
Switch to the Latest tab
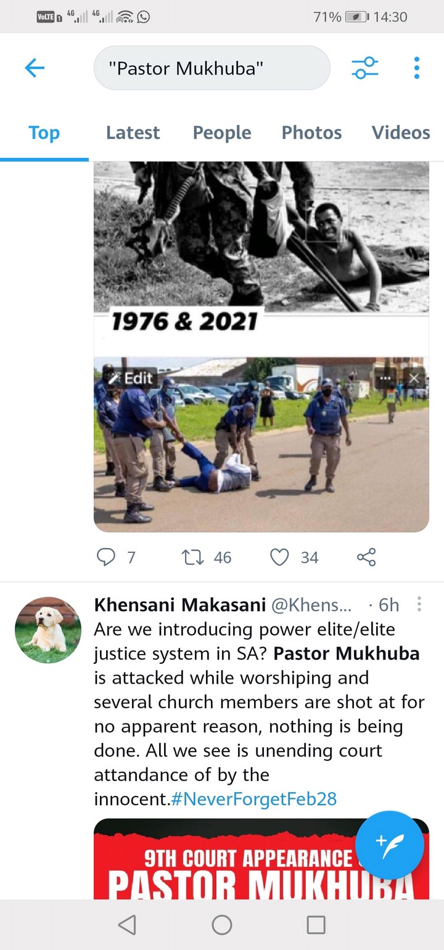pyautogui.click(x=133, y=133)
